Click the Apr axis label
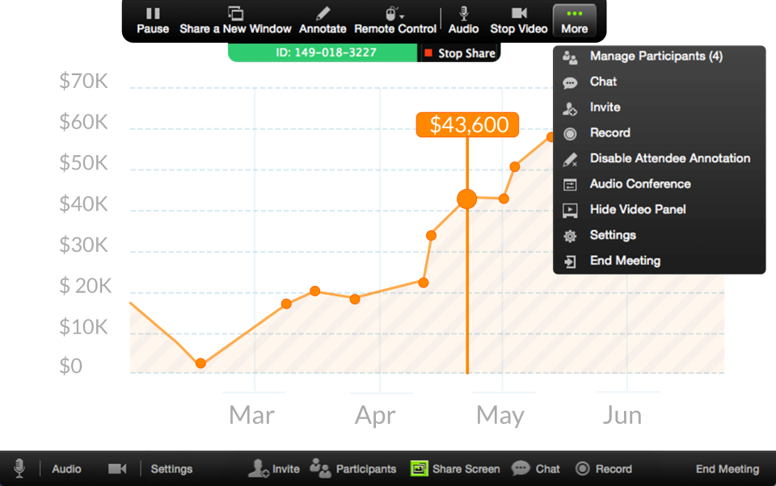776x486 pixels. (375, 416)
